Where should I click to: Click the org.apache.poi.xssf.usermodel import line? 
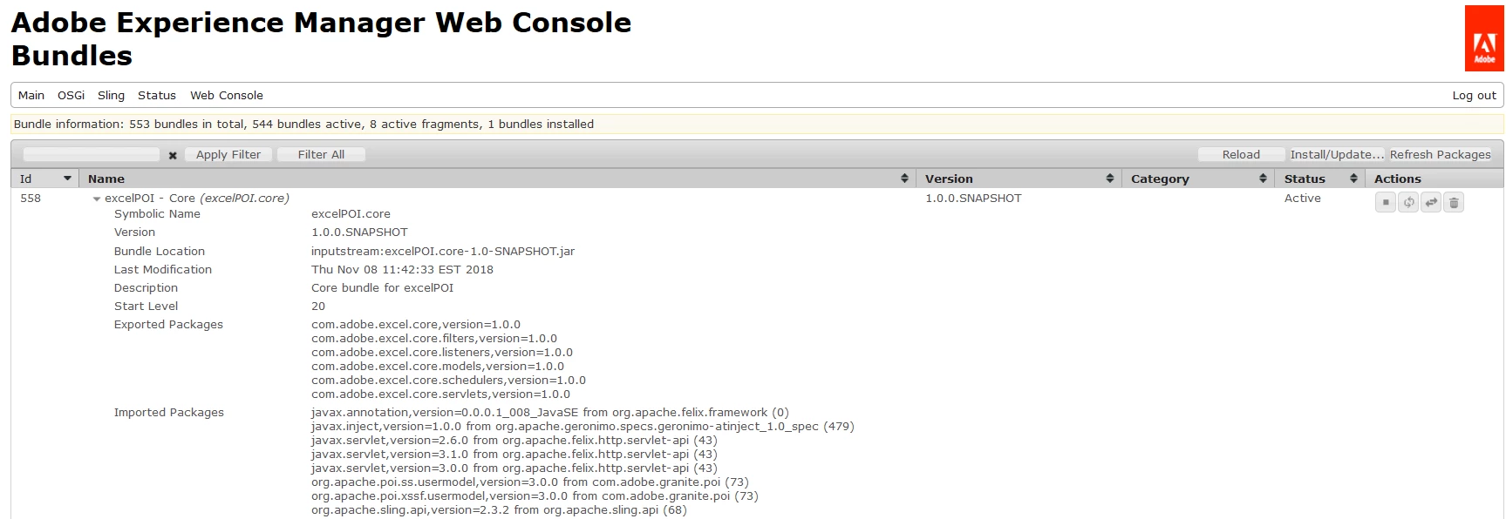(535, 496)
